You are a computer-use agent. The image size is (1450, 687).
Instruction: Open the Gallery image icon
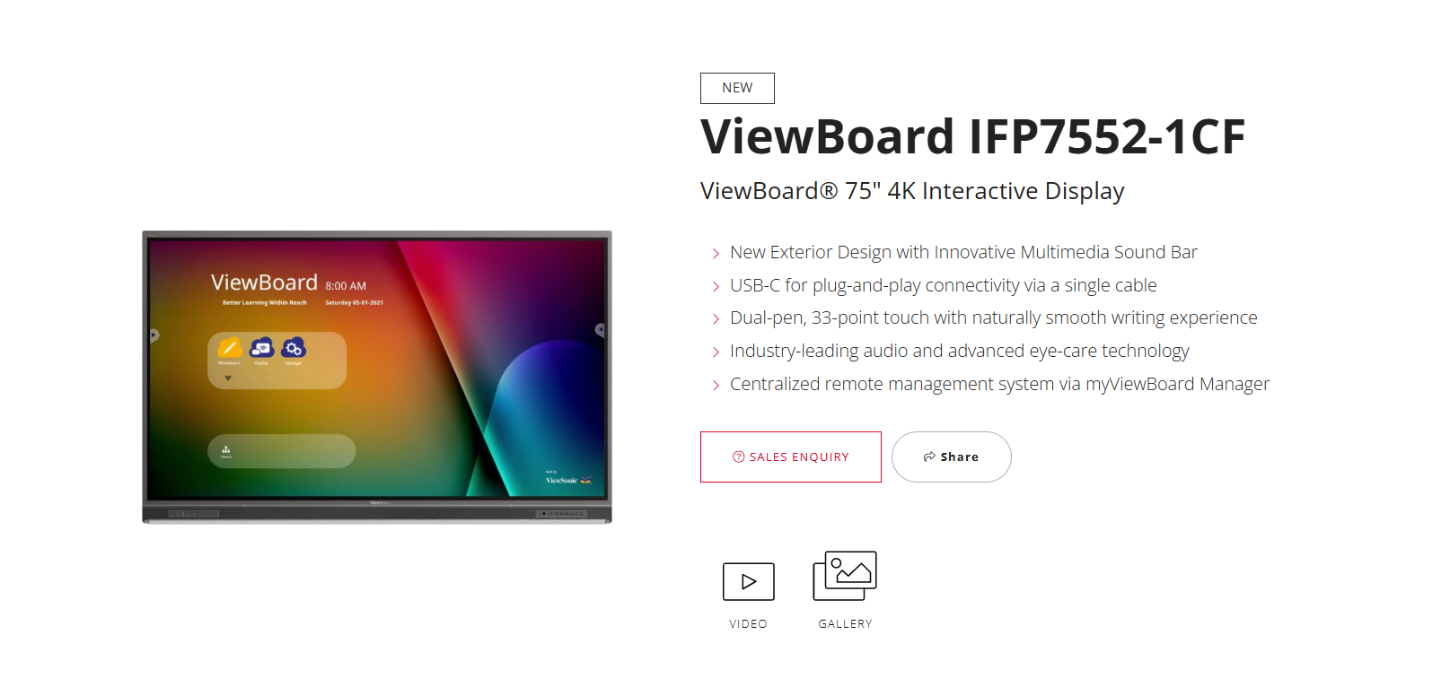click(845, 576)
